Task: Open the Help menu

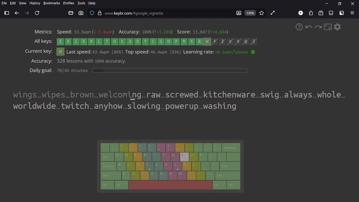Action: pyautogui.click(x=92, y=3)
